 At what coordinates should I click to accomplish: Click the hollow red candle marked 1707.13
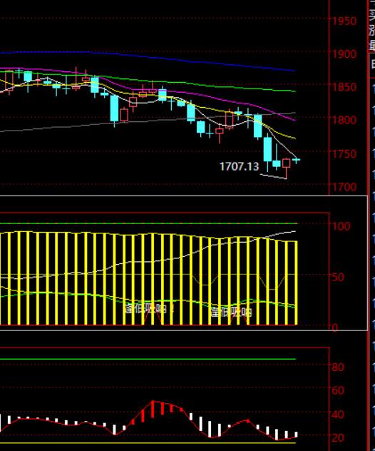click(286, 163)
